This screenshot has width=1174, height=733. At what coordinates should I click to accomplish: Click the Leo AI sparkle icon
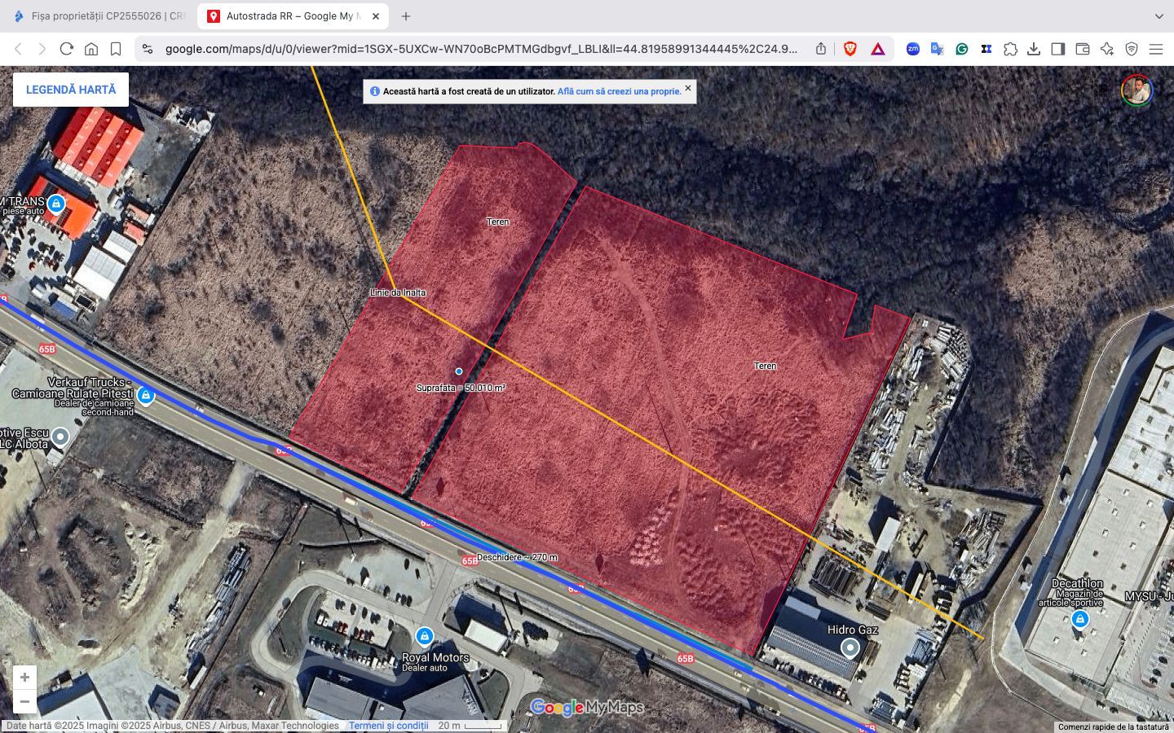click(1106, 49)
